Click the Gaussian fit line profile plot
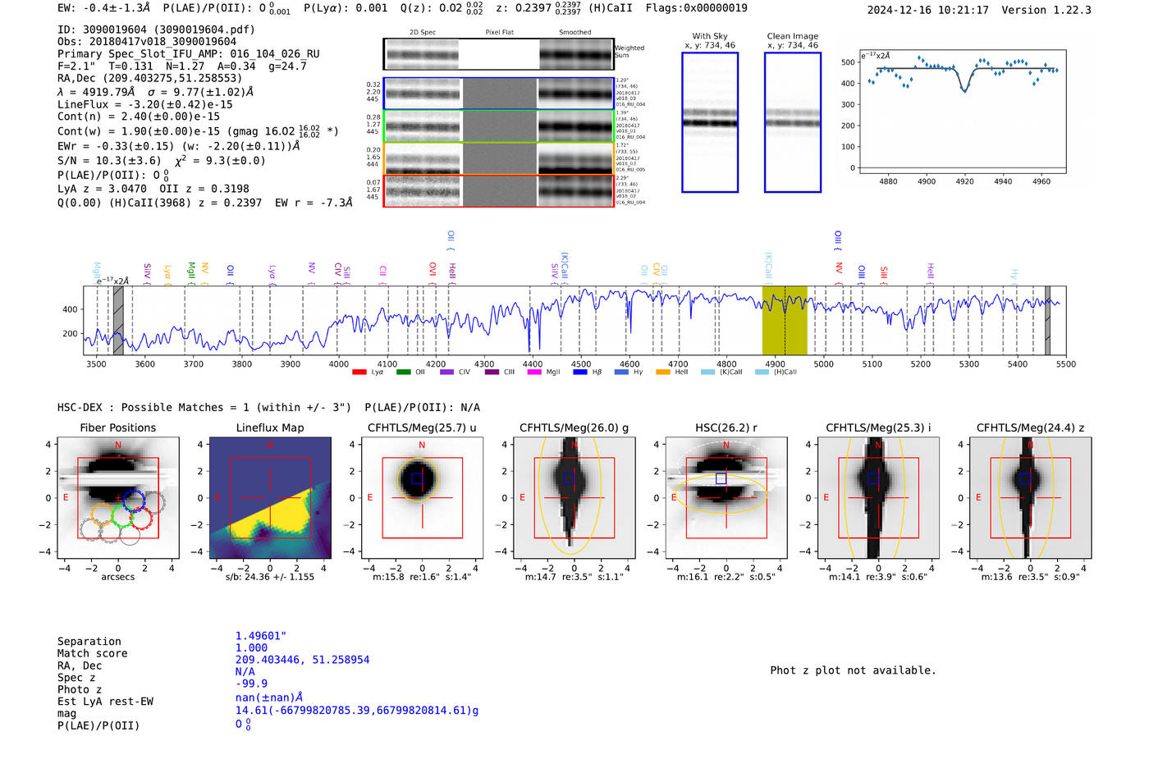The width and height of the screenshot is (1149, 782). pyautogui.click(x=962, y=112)
